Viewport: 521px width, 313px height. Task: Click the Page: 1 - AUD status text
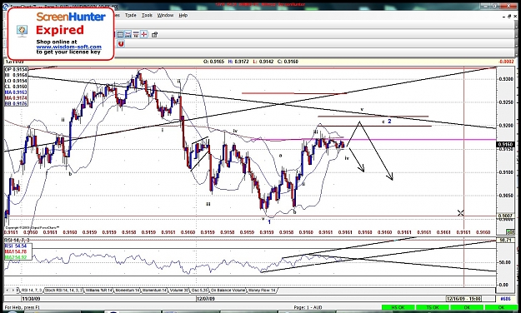(x=308, y=307)
